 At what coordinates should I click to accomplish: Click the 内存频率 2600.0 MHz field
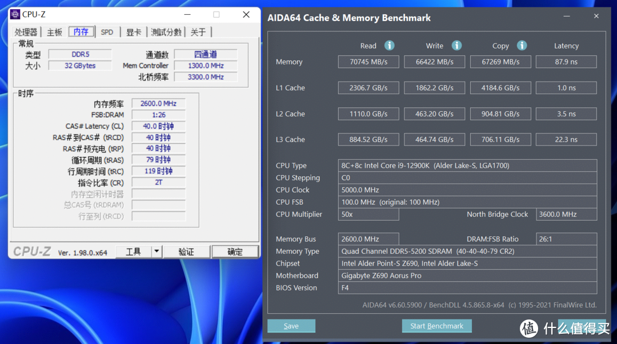click(159, 103)
